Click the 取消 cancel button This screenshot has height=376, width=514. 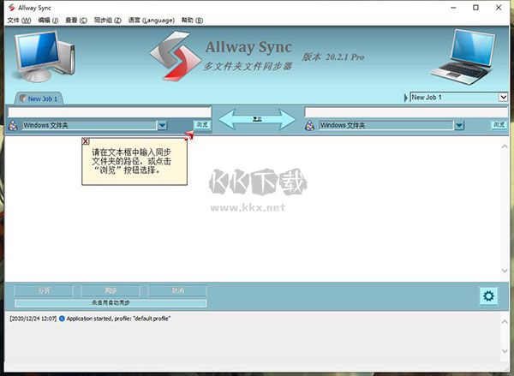[177, 290]
